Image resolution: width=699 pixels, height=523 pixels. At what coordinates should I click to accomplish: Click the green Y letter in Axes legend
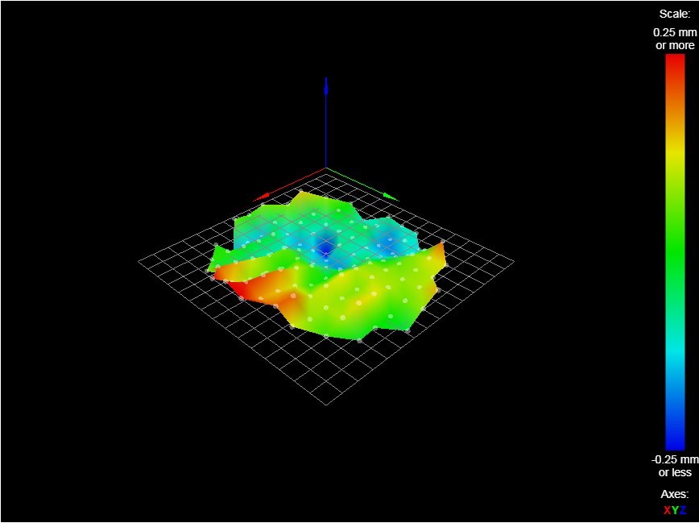pyautogui.click(x=675, y=509)
